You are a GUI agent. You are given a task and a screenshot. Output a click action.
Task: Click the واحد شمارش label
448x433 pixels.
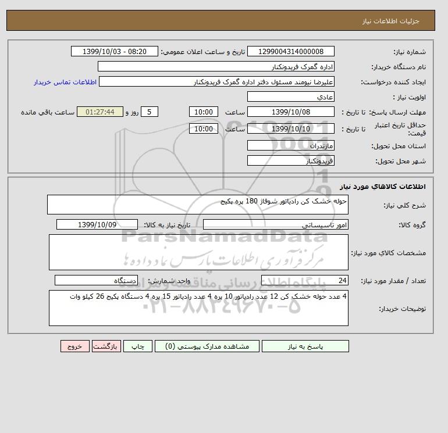click(x=169, y=281)
